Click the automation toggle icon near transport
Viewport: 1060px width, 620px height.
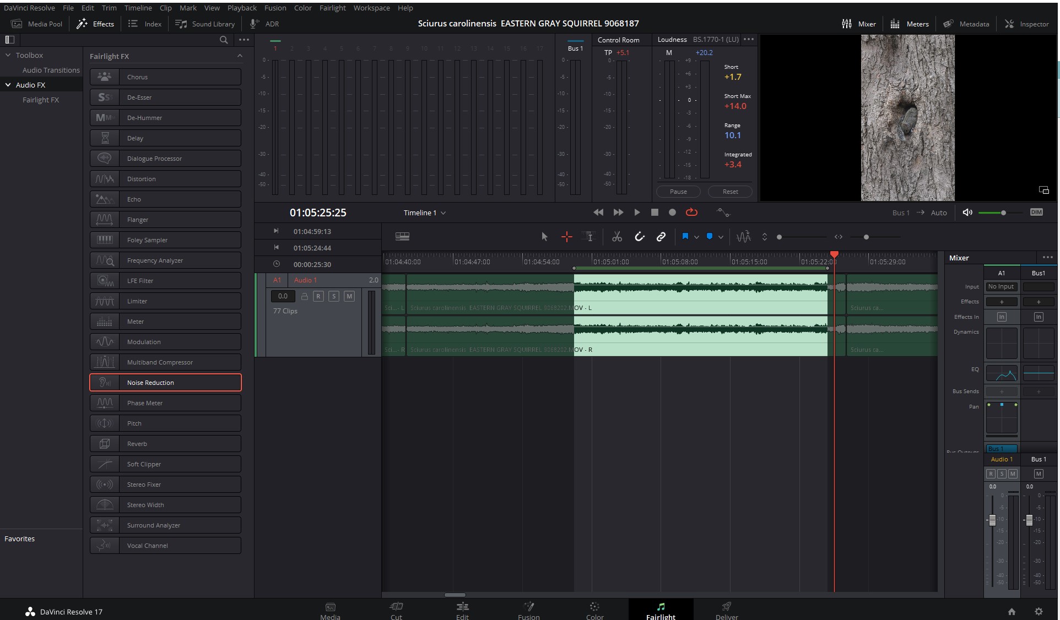tap(723, 213)
